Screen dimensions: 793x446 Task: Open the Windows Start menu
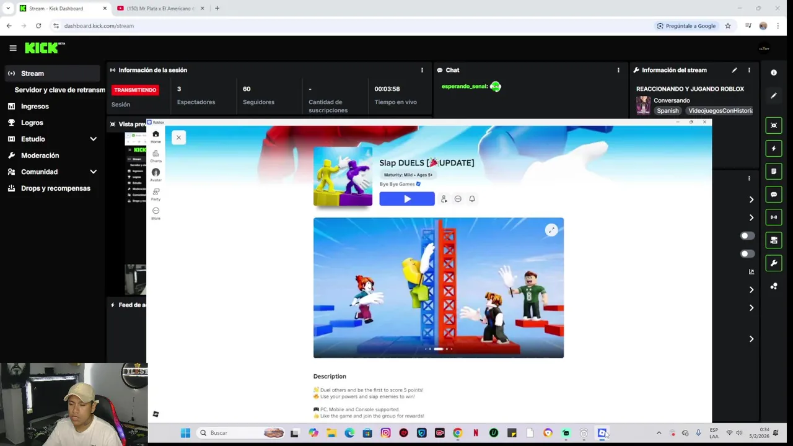[x=185, y=433]
